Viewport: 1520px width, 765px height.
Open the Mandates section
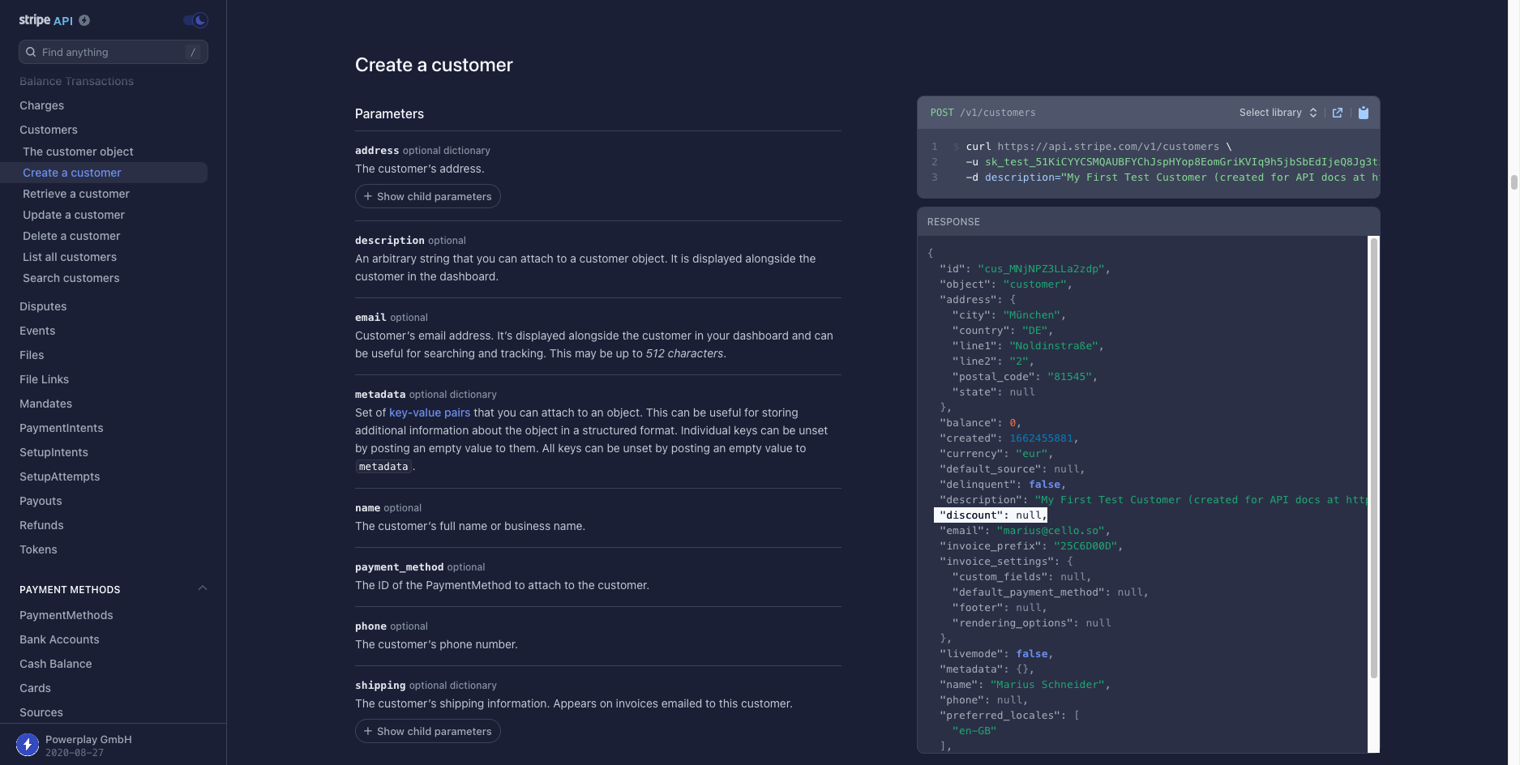45,404
